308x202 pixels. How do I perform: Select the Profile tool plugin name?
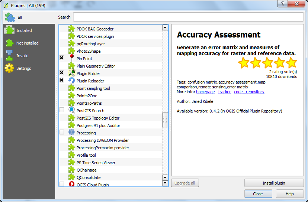pyautogui.click(x=86, y=155)
